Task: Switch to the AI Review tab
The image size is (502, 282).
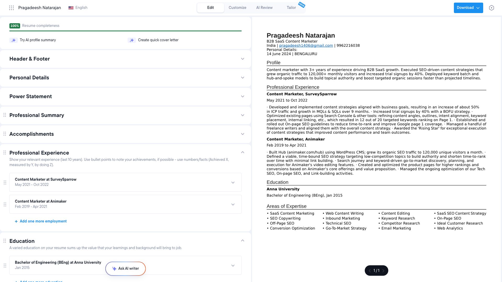Action: point(264,8)
